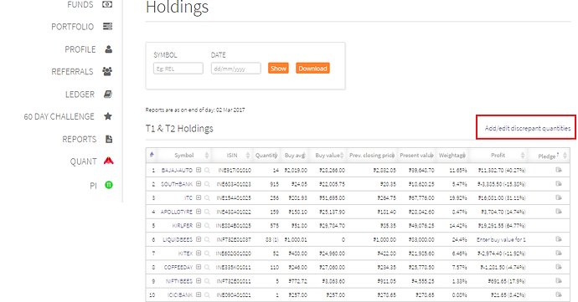Open the LIQUIDBEES symbol link

178,240
